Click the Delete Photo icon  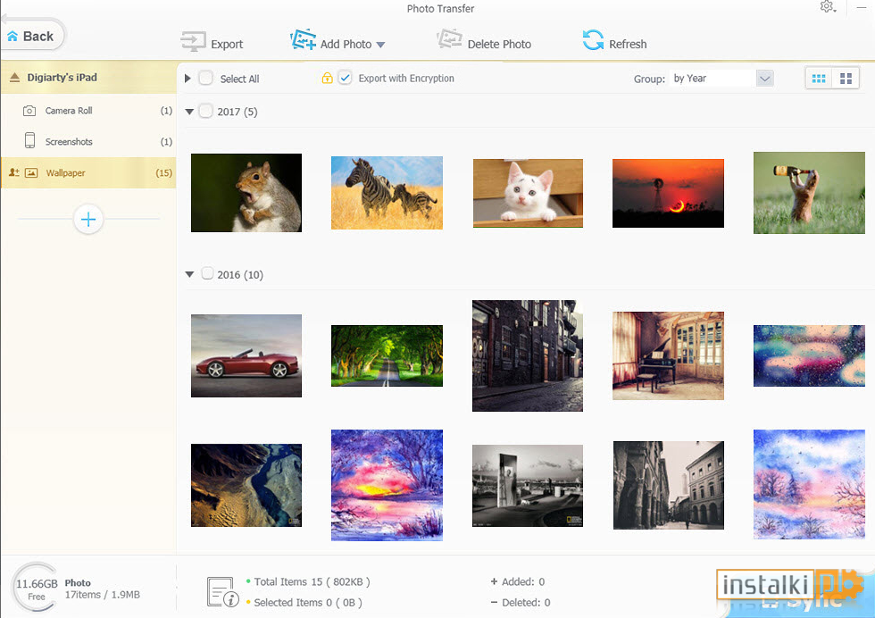449,39
